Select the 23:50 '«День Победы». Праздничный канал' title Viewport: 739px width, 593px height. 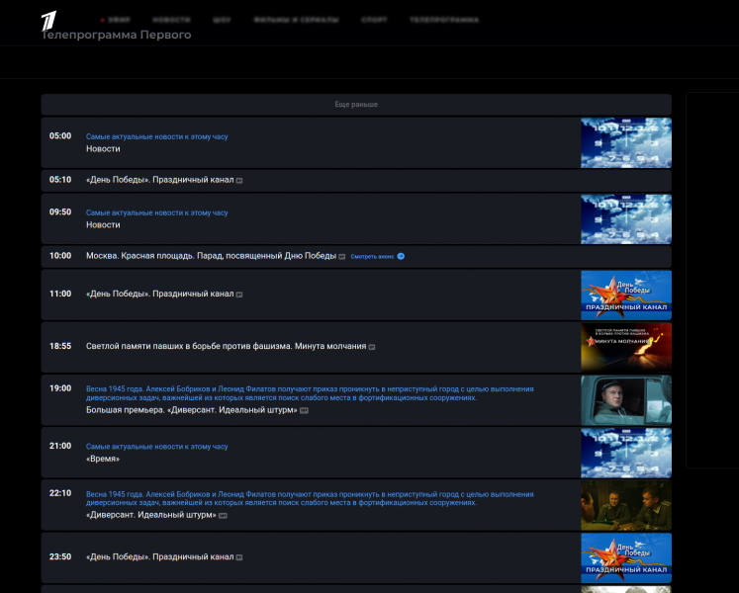click(x=160, y=556)
